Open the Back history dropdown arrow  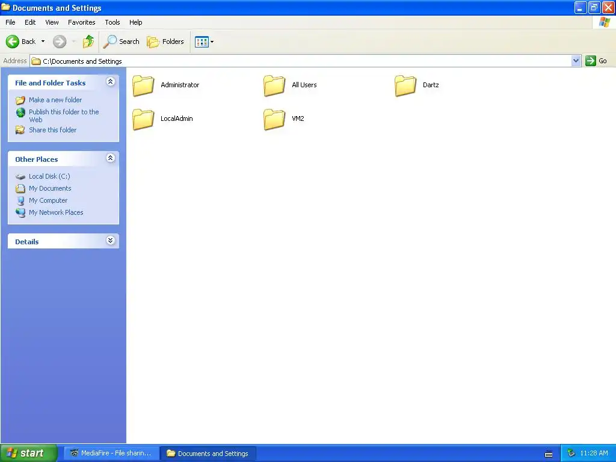[43, 42]
